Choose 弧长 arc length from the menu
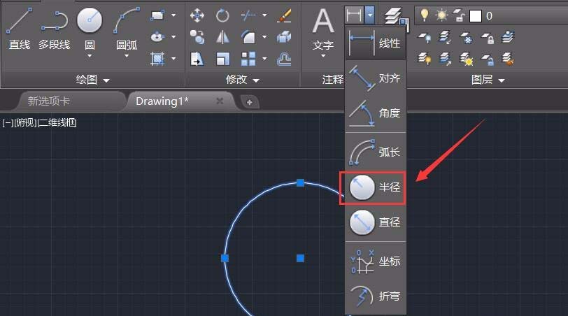Screen dimensions: 568x316 [375, 152]
